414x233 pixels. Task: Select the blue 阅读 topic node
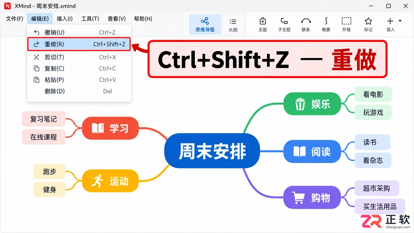click(x=312, y=152)
